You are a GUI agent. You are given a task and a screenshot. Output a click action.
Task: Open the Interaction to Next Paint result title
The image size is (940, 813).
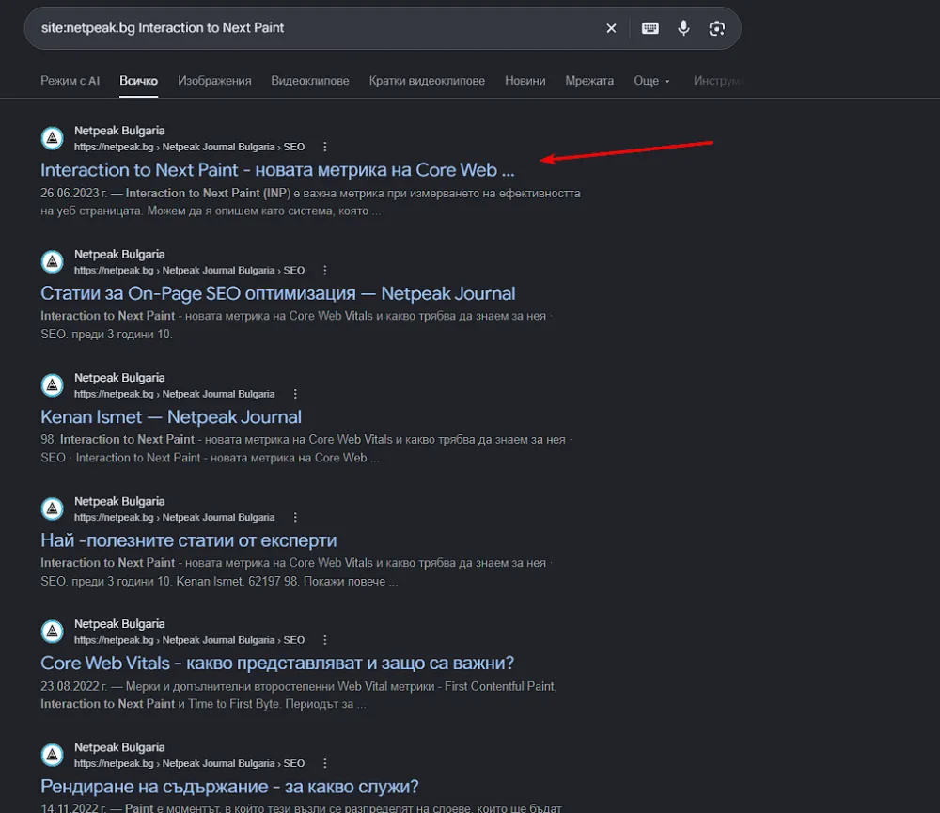coord(277,170)
